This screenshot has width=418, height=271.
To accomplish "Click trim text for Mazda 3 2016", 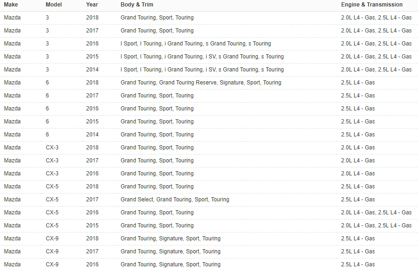I will [196, 44].
